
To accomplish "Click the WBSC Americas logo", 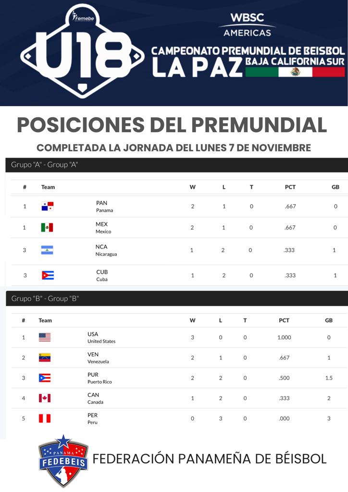I will coord(247,25).
